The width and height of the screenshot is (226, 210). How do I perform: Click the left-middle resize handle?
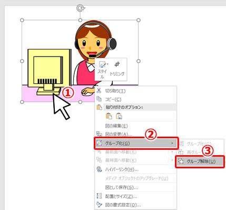[x=22, y=61]
